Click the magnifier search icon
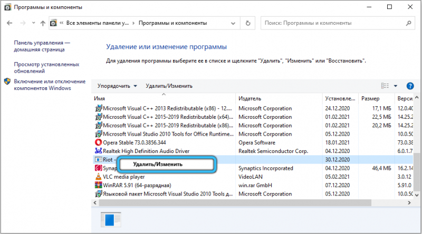 [x=408, y=23]
